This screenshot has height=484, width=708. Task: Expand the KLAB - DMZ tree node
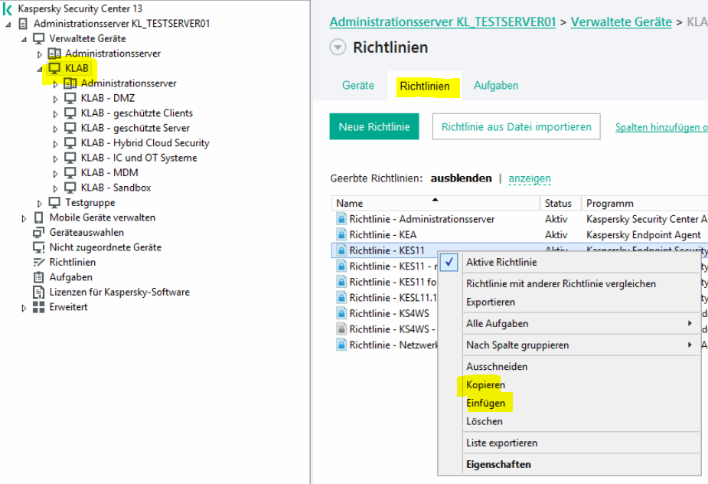[x=55, y=99]
